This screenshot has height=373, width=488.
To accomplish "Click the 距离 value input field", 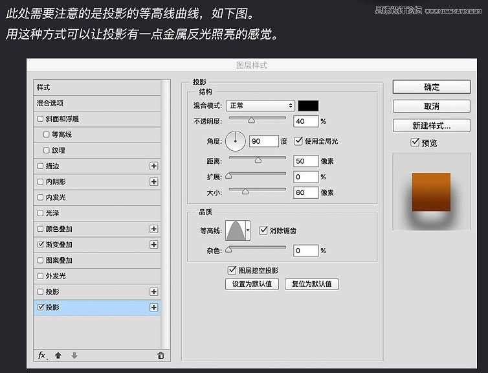I will point(305,161).
